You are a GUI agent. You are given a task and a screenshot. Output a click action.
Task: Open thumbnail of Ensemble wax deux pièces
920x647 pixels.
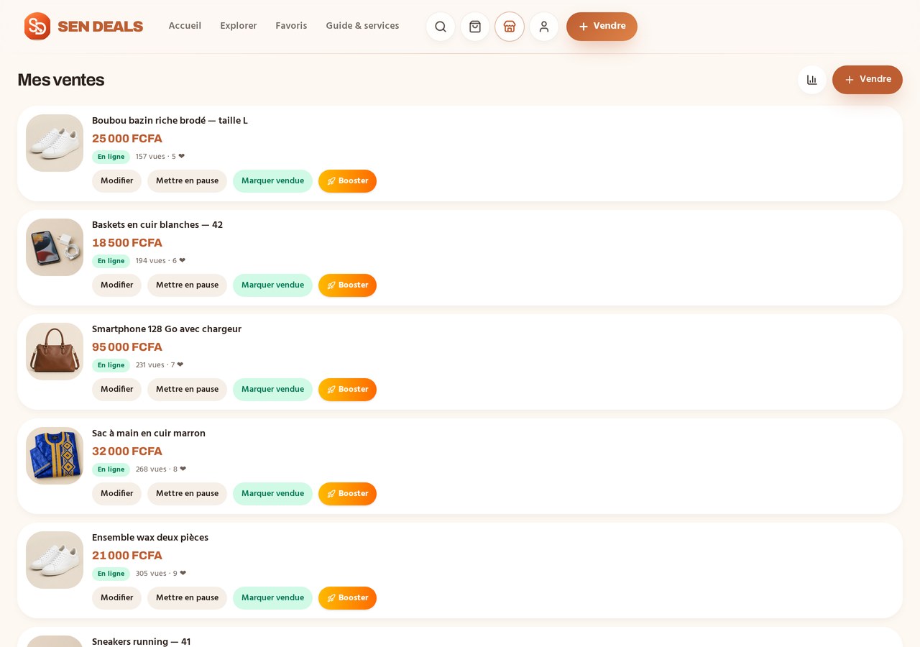(55, 560)
